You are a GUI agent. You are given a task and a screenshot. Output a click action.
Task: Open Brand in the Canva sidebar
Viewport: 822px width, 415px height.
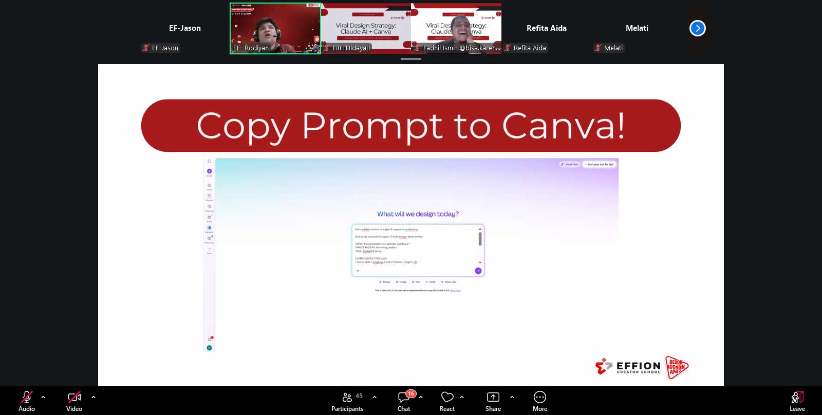pos(209,218)
